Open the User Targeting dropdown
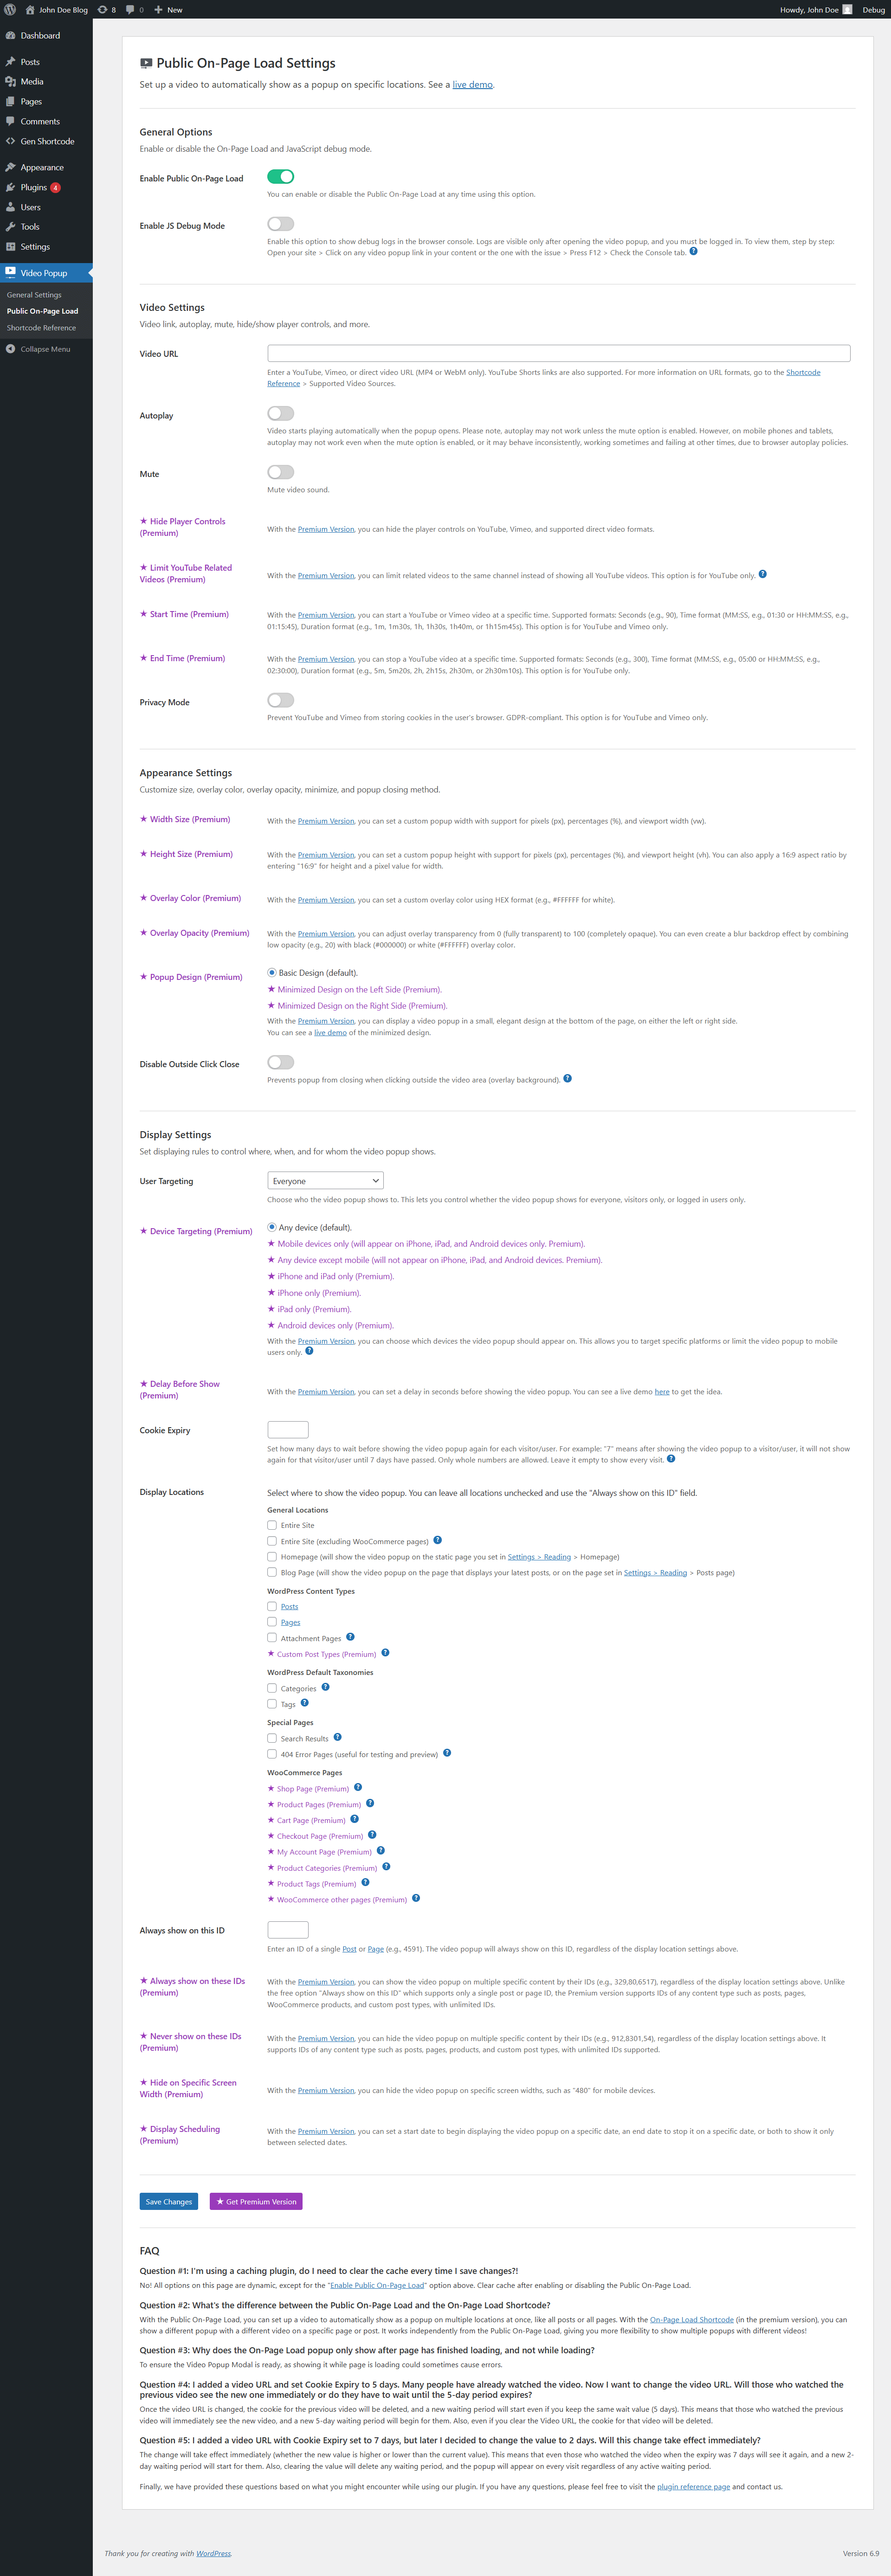This screenshot has width=891, height=2576. [325, 1181]
